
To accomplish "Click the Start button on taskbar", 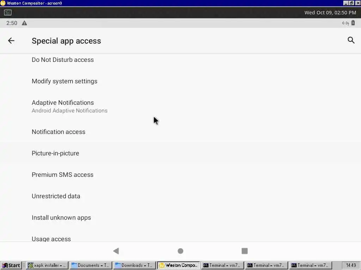I will tap(11, 265).
